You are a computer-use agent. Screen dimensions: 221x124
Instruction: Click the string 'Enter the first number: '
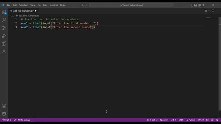[x=74, y=23]
